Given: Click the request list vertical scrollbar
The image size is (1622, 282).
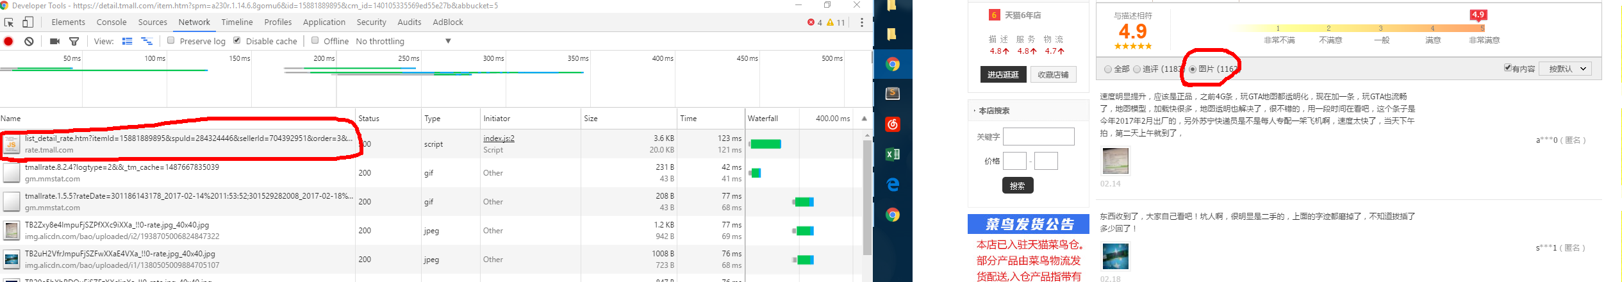Looking at the screenshot, I should click(867, 197).
